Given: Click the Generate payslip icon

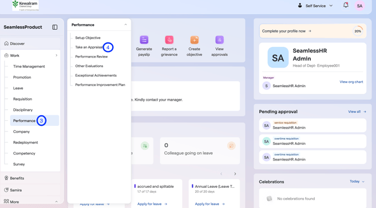Looking at the screenshot, I should pyautogui.click(x=144, y=40).
